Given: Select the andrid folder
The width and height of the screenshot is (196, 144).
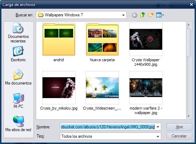Looking at the screenshot, I should tap(59, 42).
